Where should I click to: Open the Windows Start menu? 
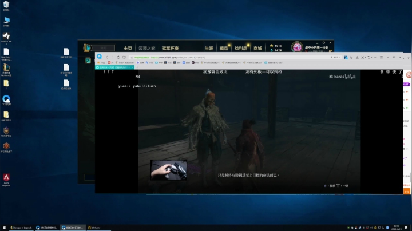[x=4, y=228]
